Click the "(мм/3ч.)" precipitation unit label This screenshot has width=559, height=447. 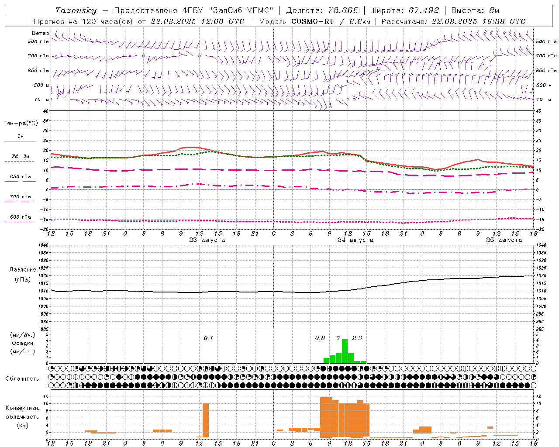click(23, 335)
